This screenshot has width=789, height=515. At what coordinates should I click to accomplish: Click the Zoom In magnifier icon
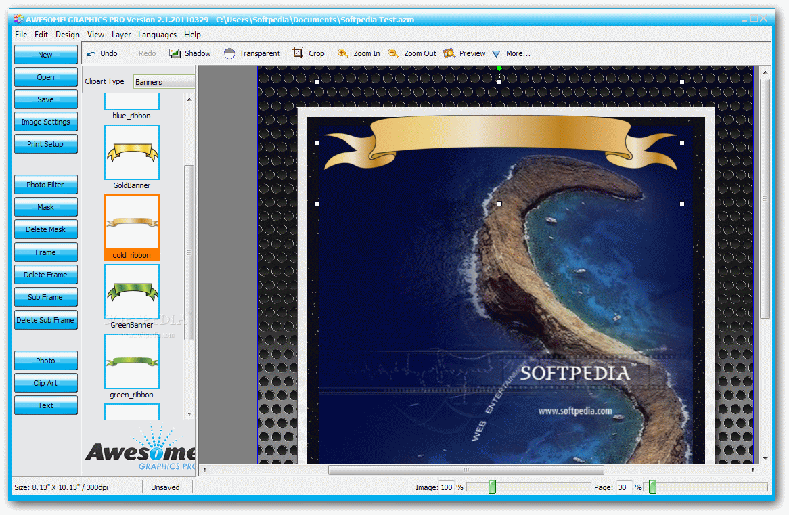(342, 53)
